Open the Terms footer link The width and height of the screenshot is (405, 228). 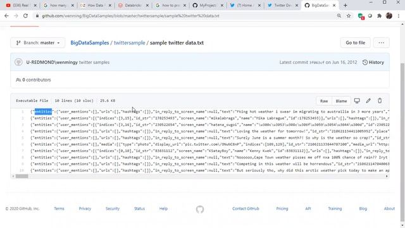pyautogui.click(x=59, y=208)
